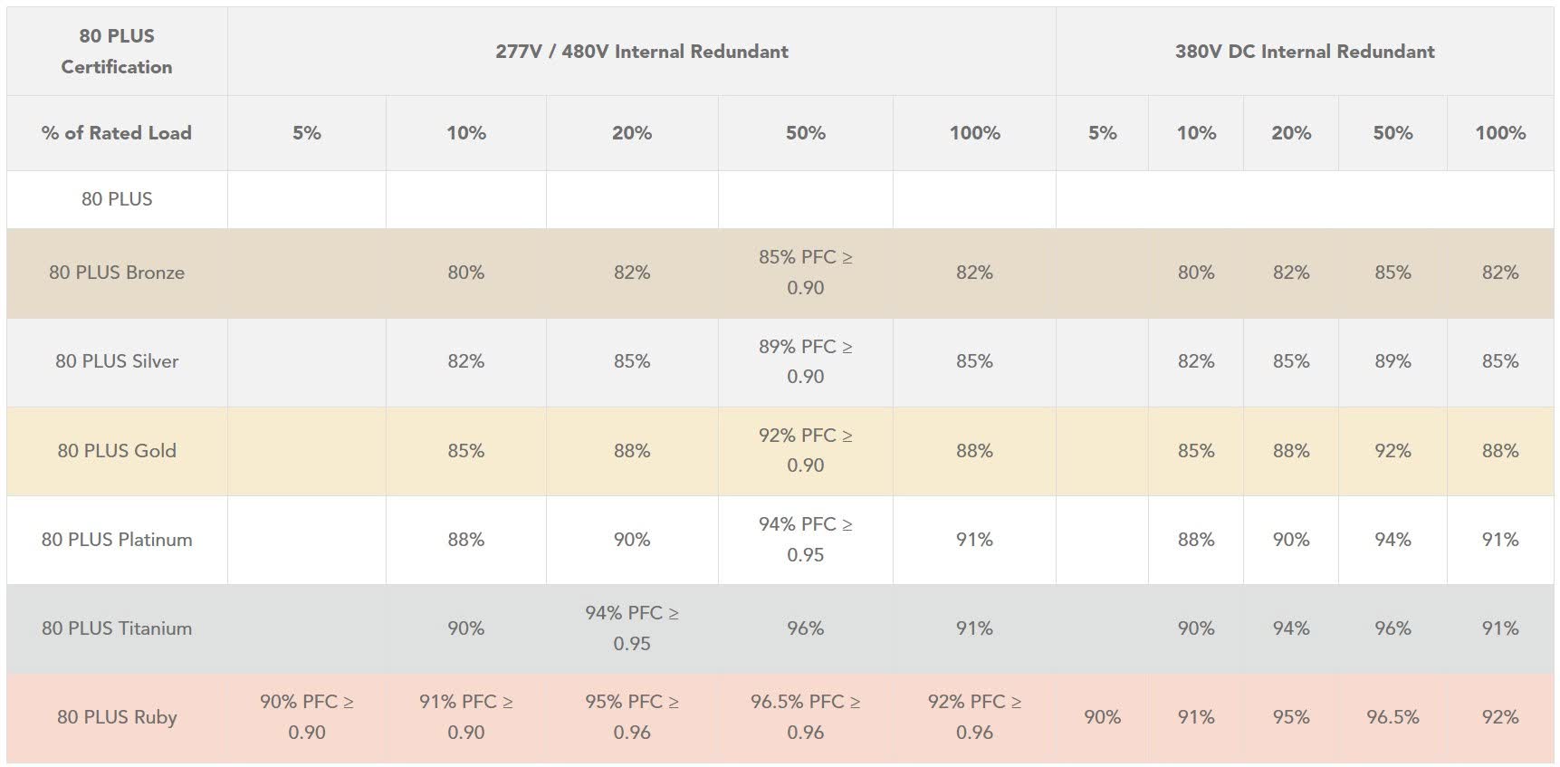Click the "% of Rated Load" cell
This screenshot has height=767, width=1560.
[x=117, y=133]
